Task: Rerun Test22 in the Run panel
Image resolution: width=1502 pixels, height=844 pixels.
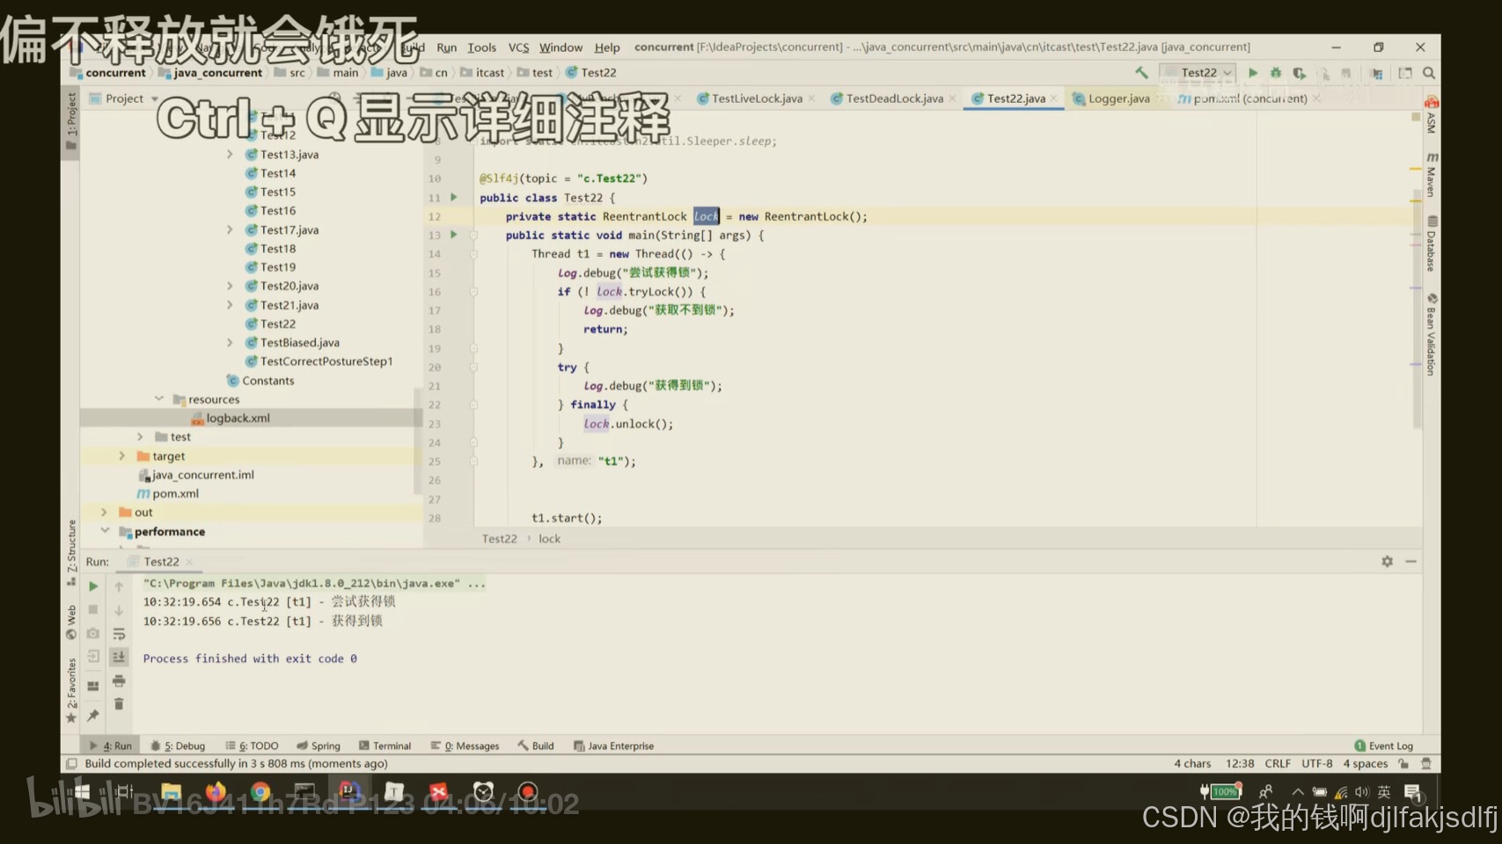Action: (x=93, y=586)
